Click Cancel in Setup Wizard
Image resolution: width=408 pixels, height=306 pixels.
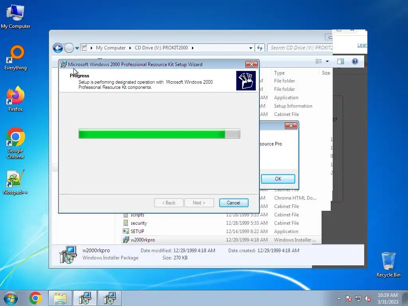(x=233, y=203)
